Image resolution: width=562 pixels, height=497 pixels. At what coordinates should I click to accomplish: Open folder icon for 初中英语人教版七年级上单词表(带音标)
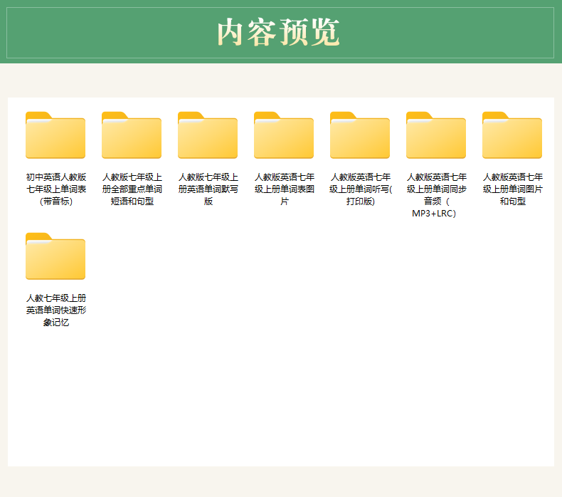point(55,135)
